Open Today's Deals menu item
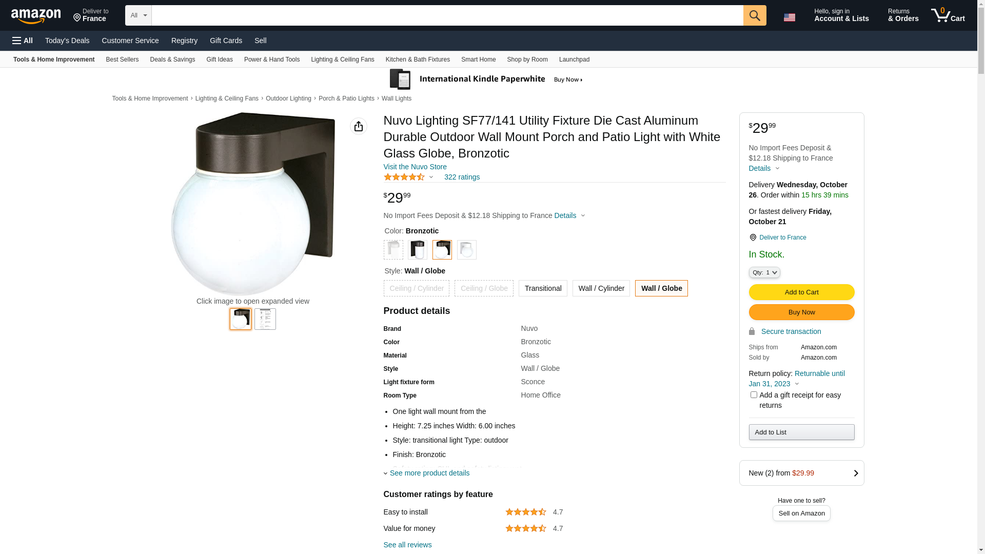Viewport: 985px width, 554px height. pyautogui.click(x=67, y=41)
